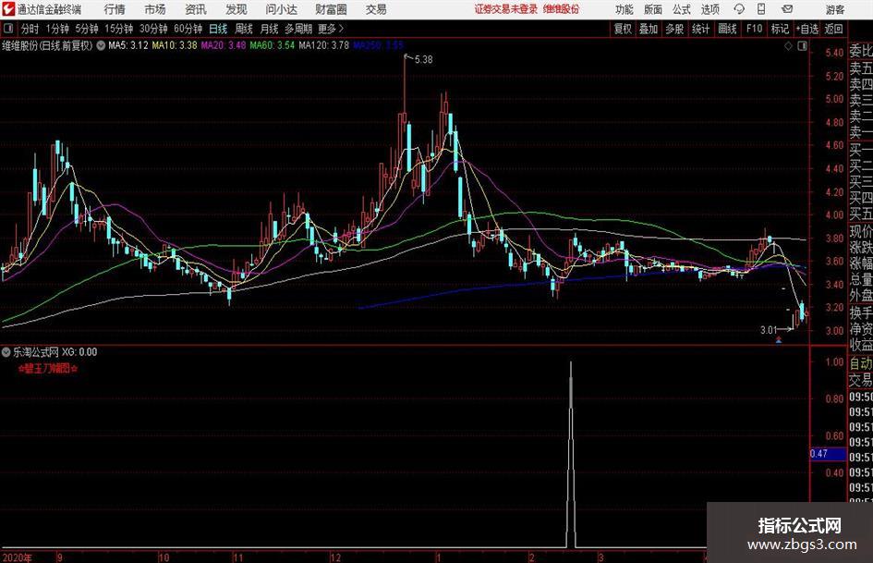Screen dimensions: 873x563
Task: Switch to 30分钟 period
Action: pyautogui.click(x=153, y=29)
